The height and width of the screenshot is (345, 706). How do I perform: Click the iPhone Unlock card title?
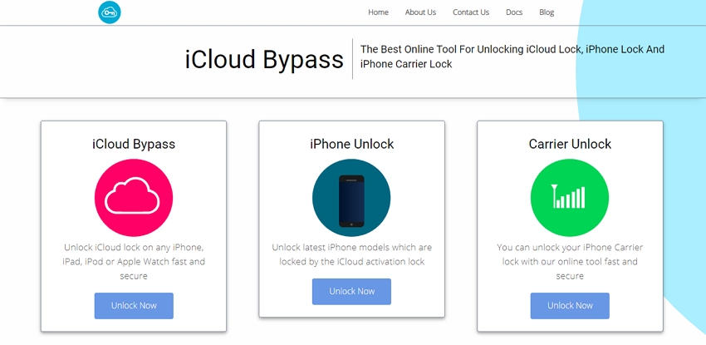click(351, 144)
